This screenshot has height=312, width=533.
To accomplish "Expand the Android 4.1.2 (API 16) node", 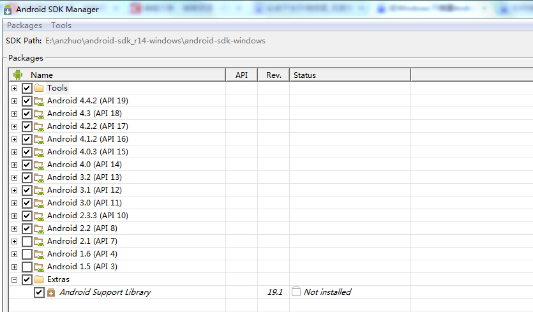I will click(x=14, y=139).
